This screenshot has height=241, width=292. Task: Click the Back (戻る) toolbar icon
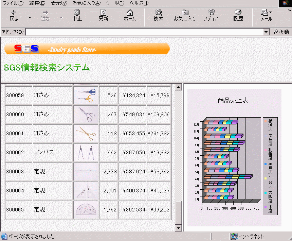click(14, 15)
